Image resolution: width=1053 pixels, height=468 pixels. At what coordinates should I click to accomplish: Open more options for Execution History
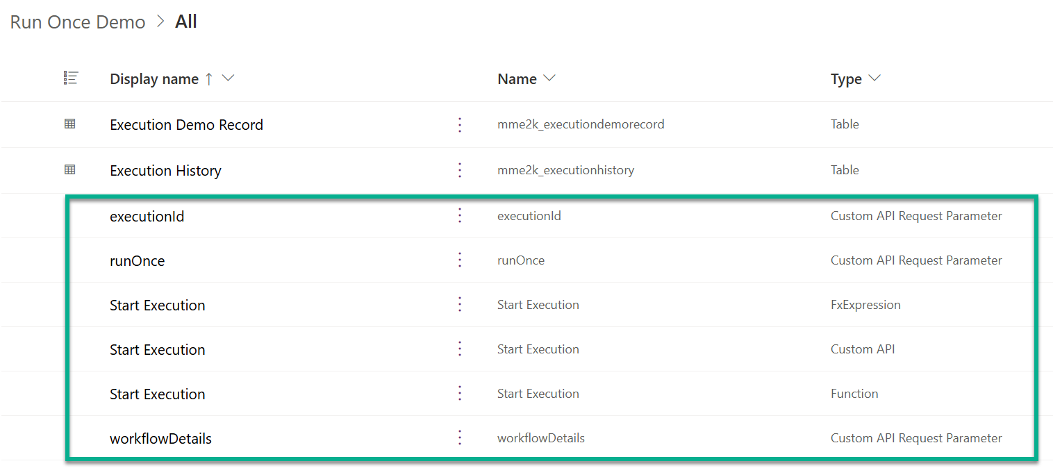point(459,170)
